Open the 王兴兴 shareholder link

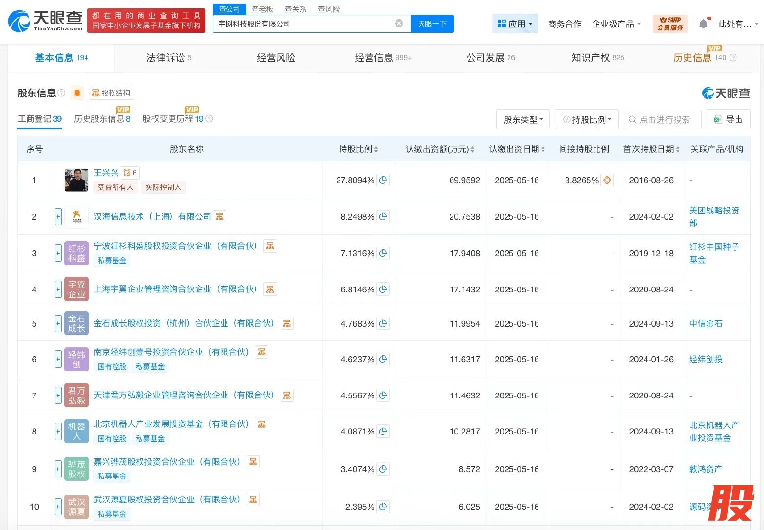tap(106, 173)
